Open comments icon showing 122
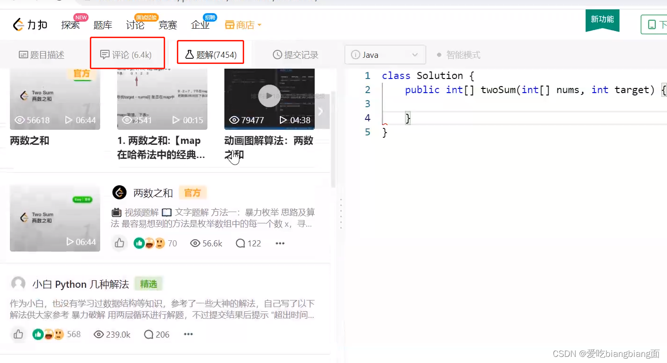 tap(248, 243)
